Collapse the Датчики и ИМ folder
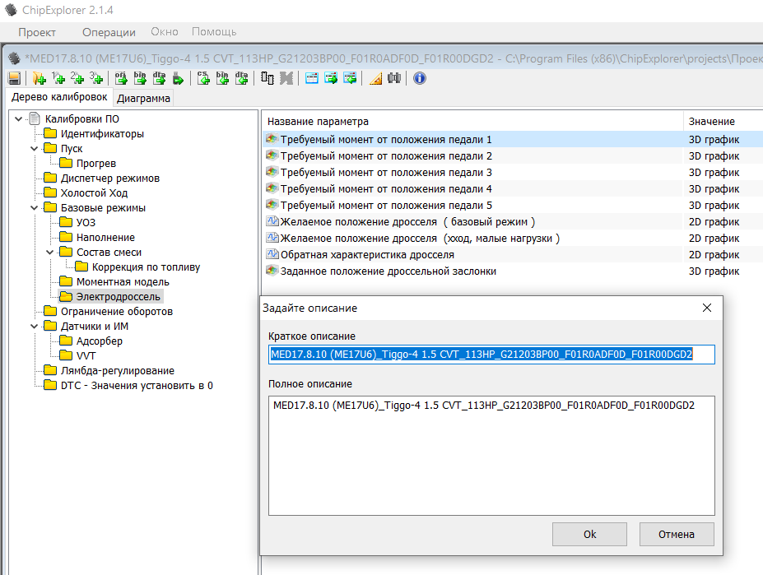This screenshot has width=763, height=575. click(34, 327)
